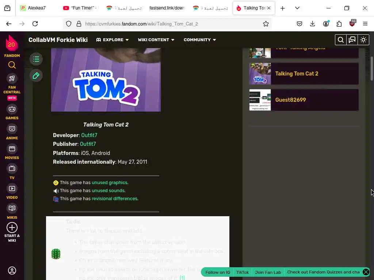The image size is (374, 280).
Task: Click the Follow on IG button
Action: [x=218, y=272]
